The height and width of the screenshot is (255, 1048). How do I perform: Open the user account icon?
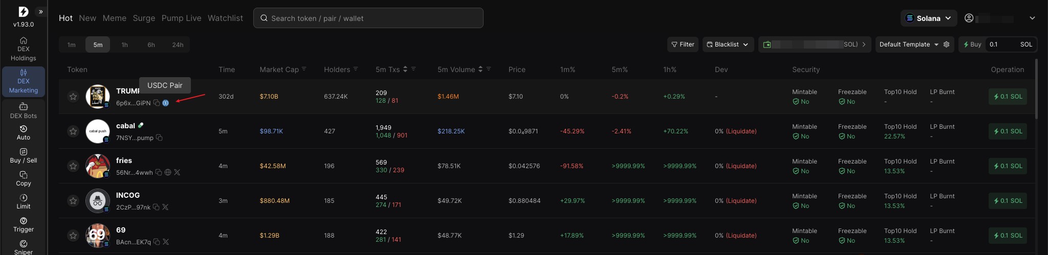969,18
